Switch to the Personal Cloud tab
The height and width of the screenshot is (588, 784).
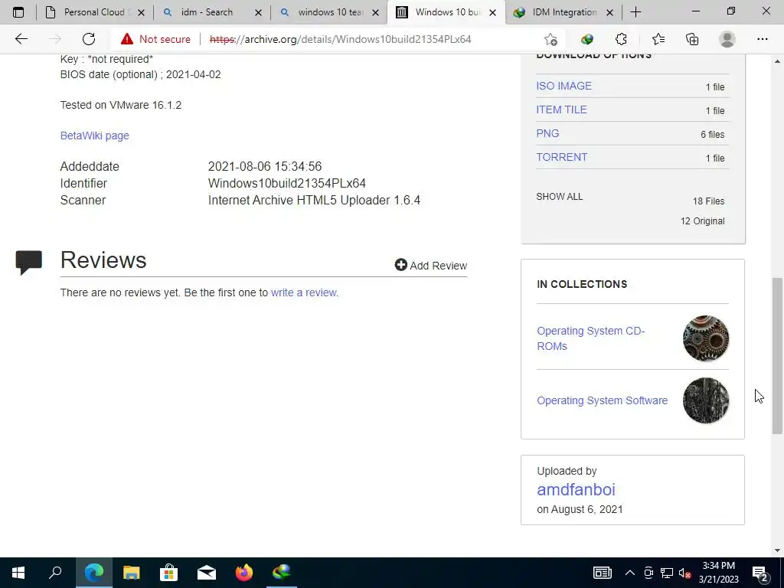[x=95, y=12]
